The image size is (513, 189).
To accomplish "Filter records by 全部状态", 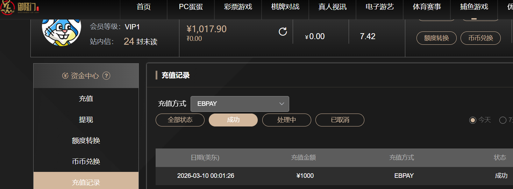I will 180,120.
